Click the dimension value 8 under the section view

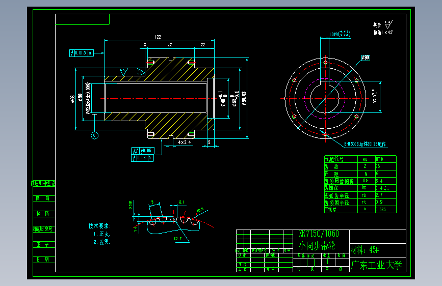pos(209,142)
